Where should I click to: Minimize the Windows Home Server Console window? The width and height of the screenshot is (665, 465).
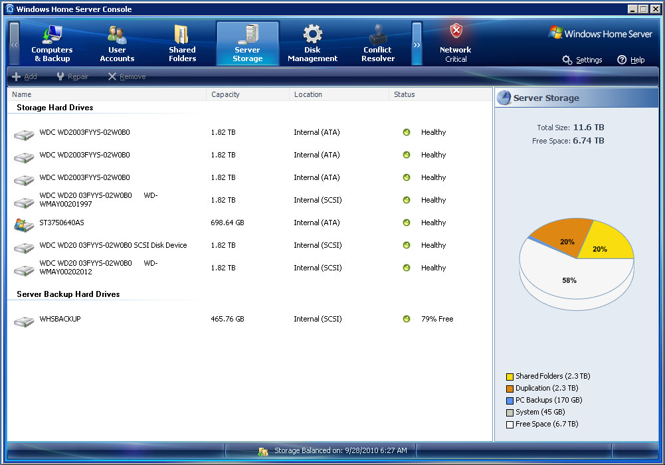[632, 9]
